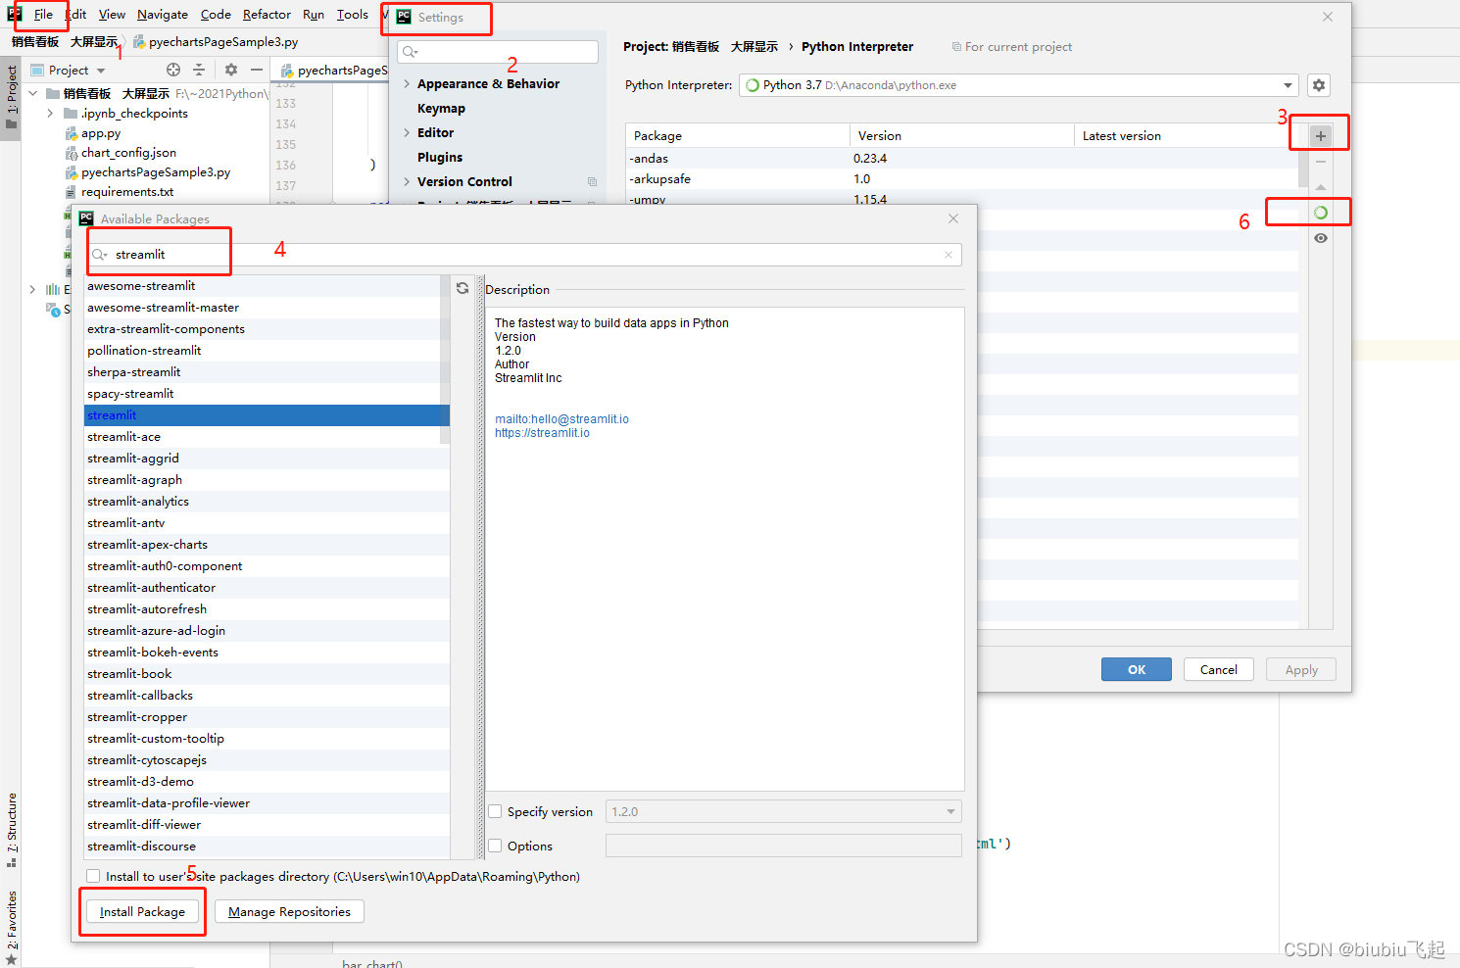Image resolution: width=1460 pixels, height=968 pixels.
Task: Open the Run menu
Action: (314, 15)
